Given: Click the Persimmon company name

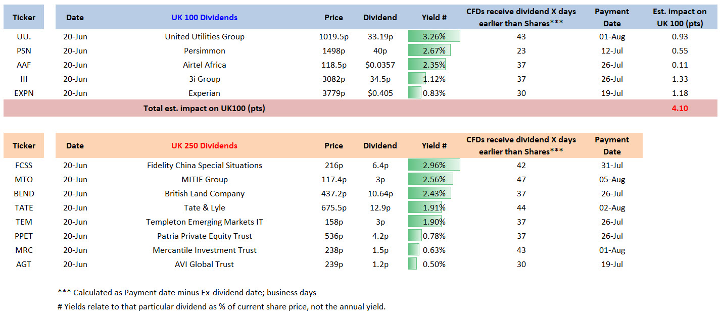Looking at the screenshot, I should point(205,51).
